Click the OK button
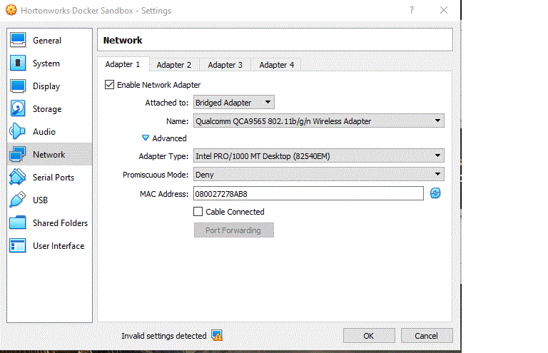The image size is (548, 353). [369, 336]
